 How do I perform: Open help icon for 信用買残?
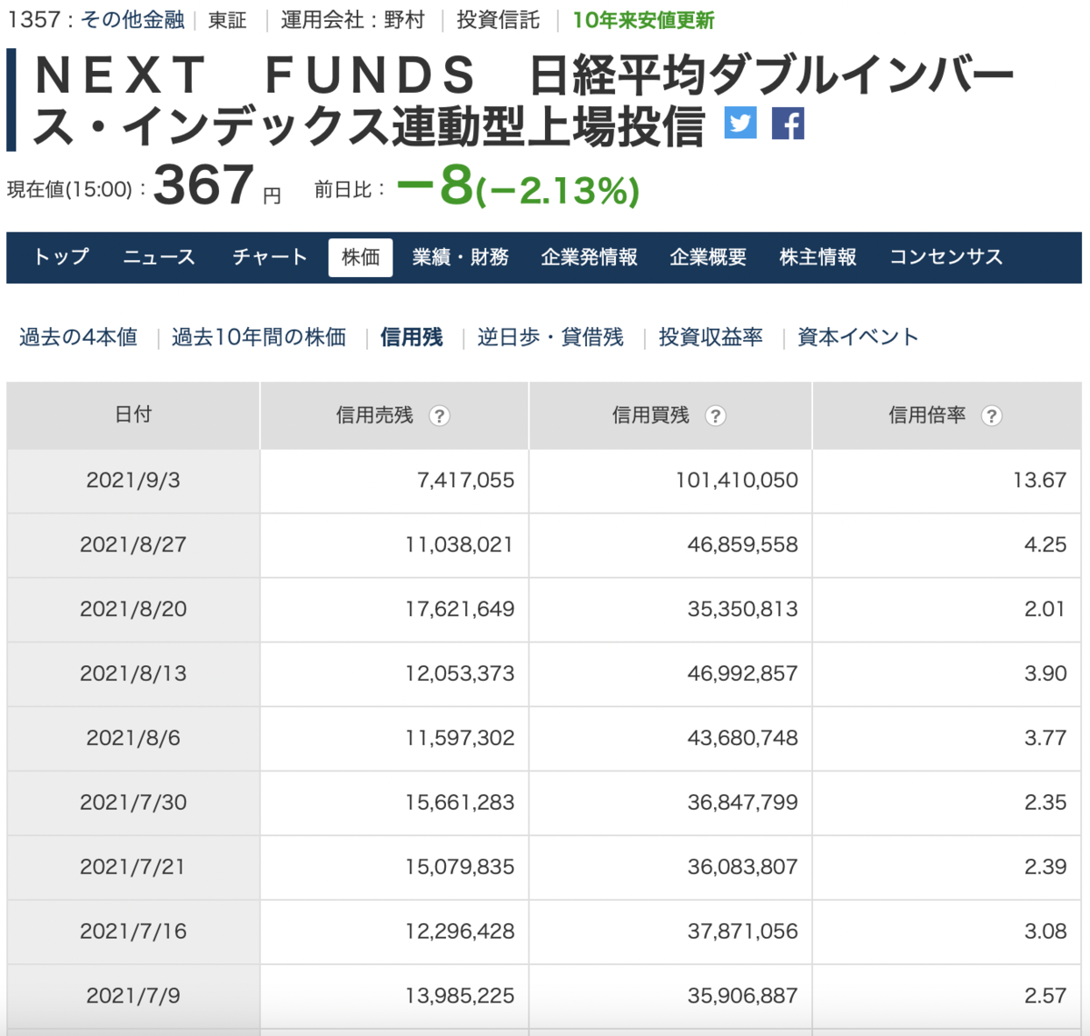point(716,416)
